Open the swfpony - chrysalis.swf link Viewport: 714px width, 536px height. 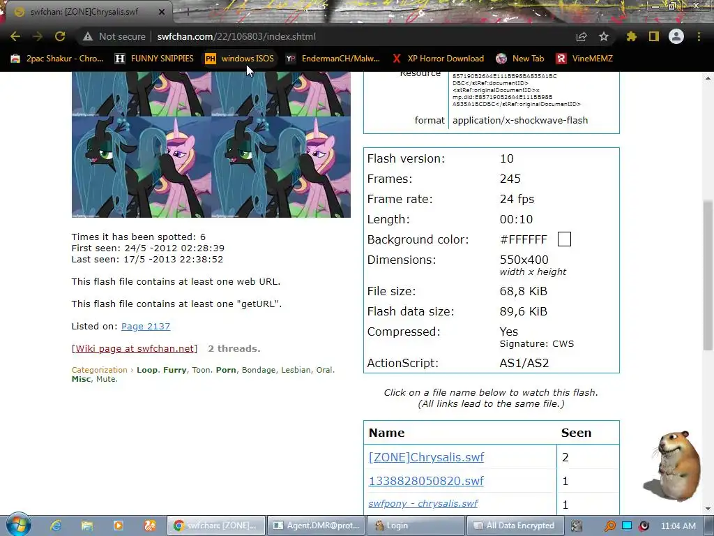click(x=423, y=504)
